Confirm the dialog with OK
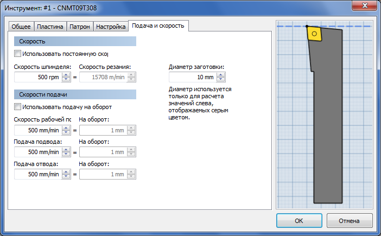 click(x=299, y=221)
